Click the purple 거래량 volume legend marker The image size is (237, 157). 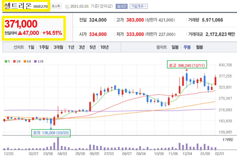(x=223, y=139)
